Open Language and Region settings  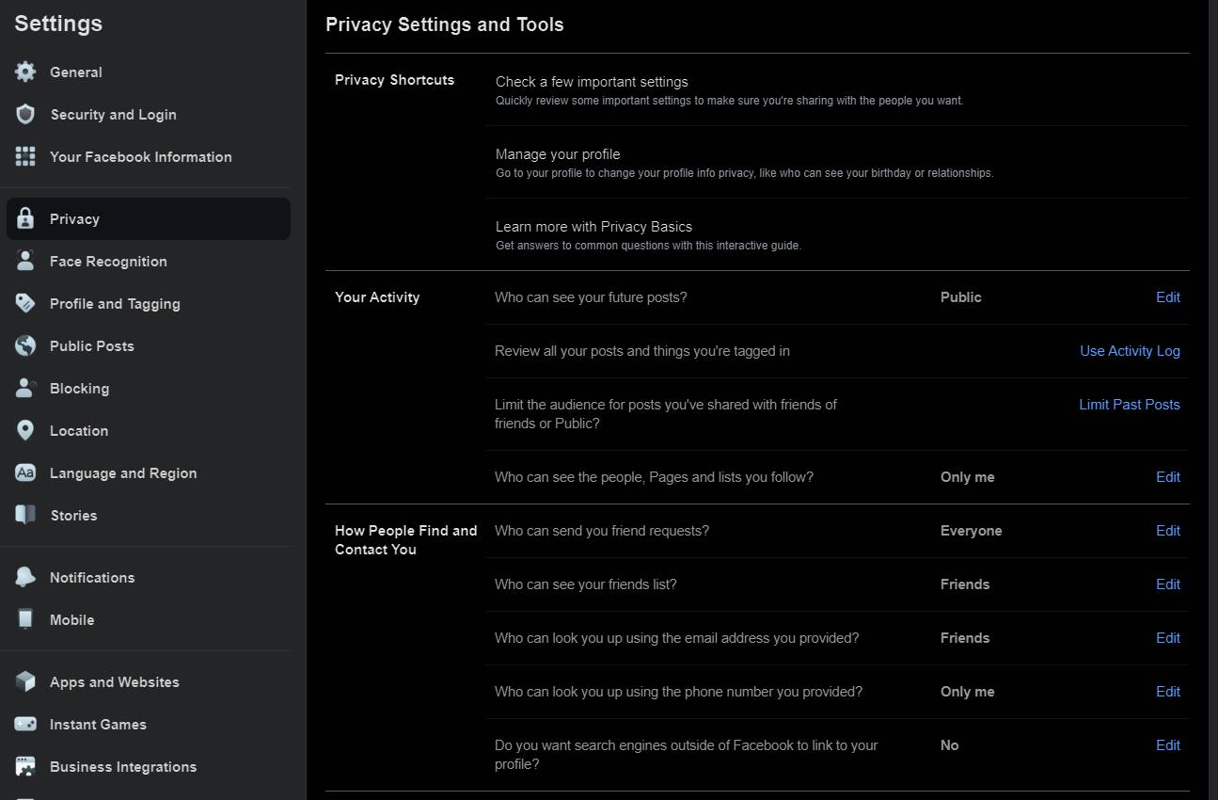coord(149,472)
